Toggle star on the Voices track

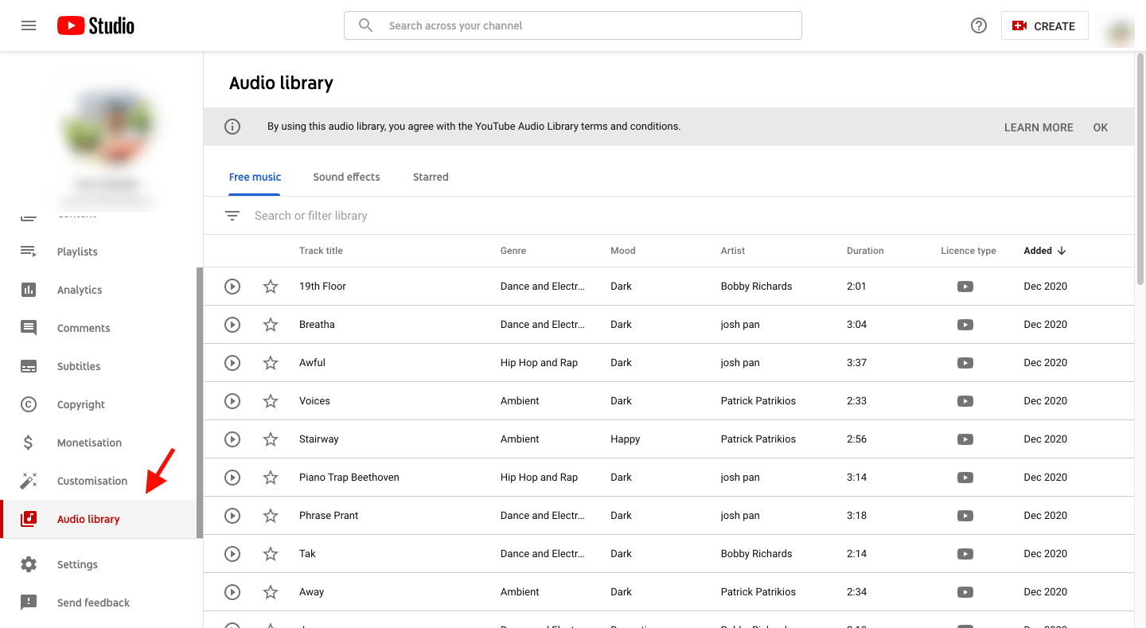pyautogui.click(x=271, y=401)
